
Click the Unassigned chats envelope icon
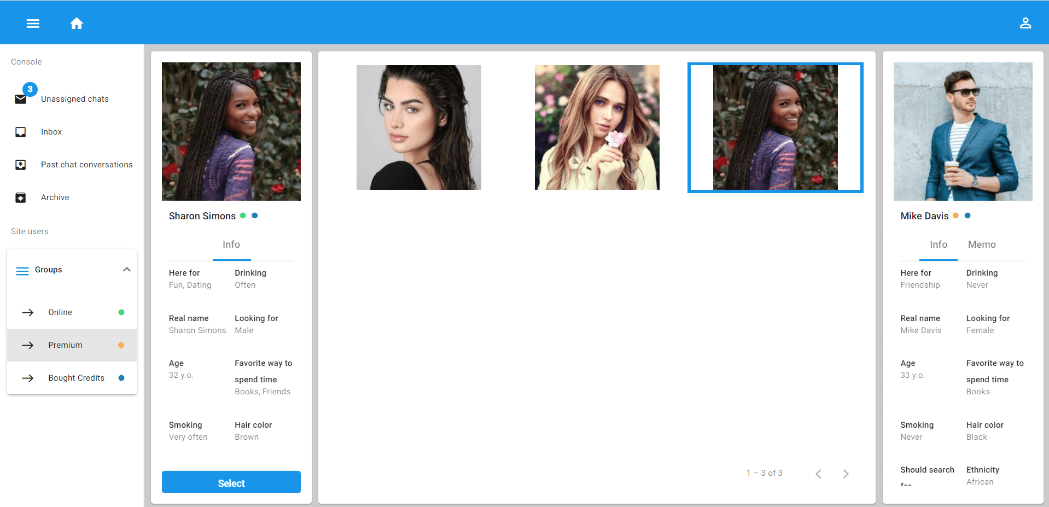21,99
